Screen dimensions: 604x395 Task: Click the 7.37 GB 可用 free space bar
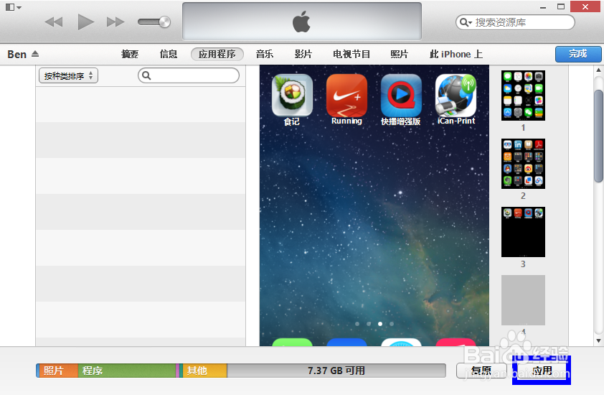[x=336, y=371]
